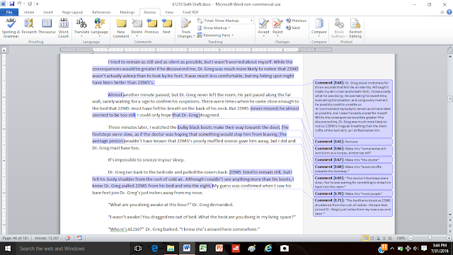
Task: Click the macro recording icon in status bar
Action: coord(79,238)
